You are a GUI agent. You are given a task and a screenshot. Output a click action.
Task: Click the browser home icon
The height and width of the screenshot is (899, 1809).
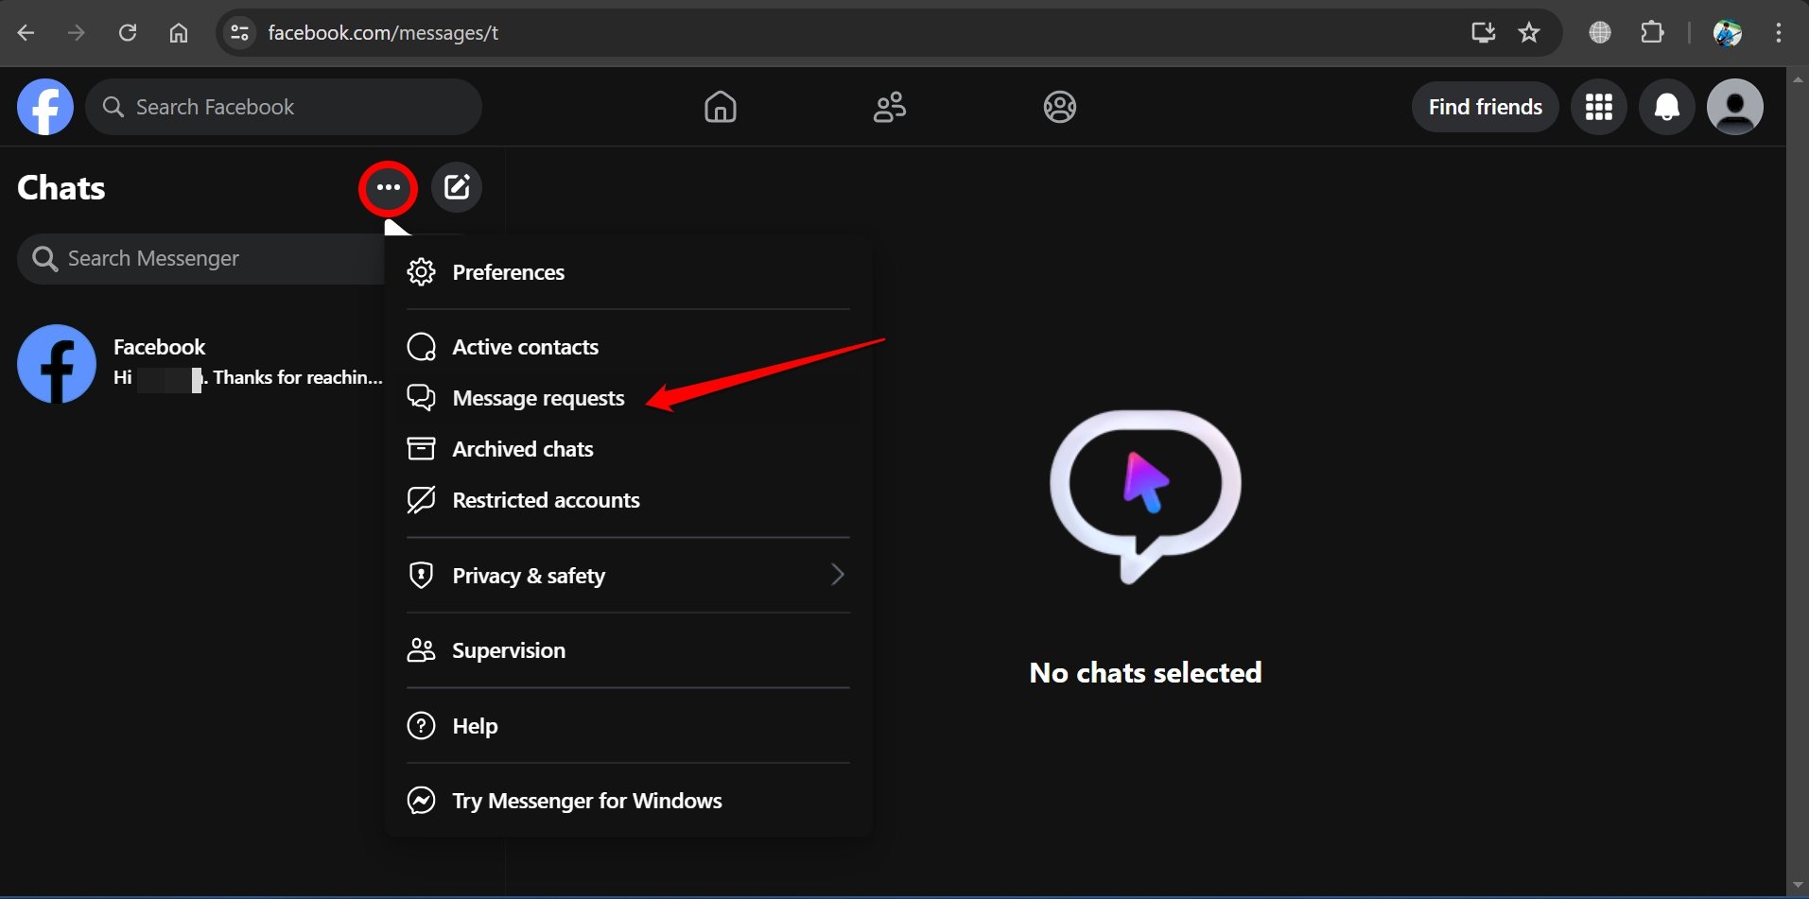178,33
